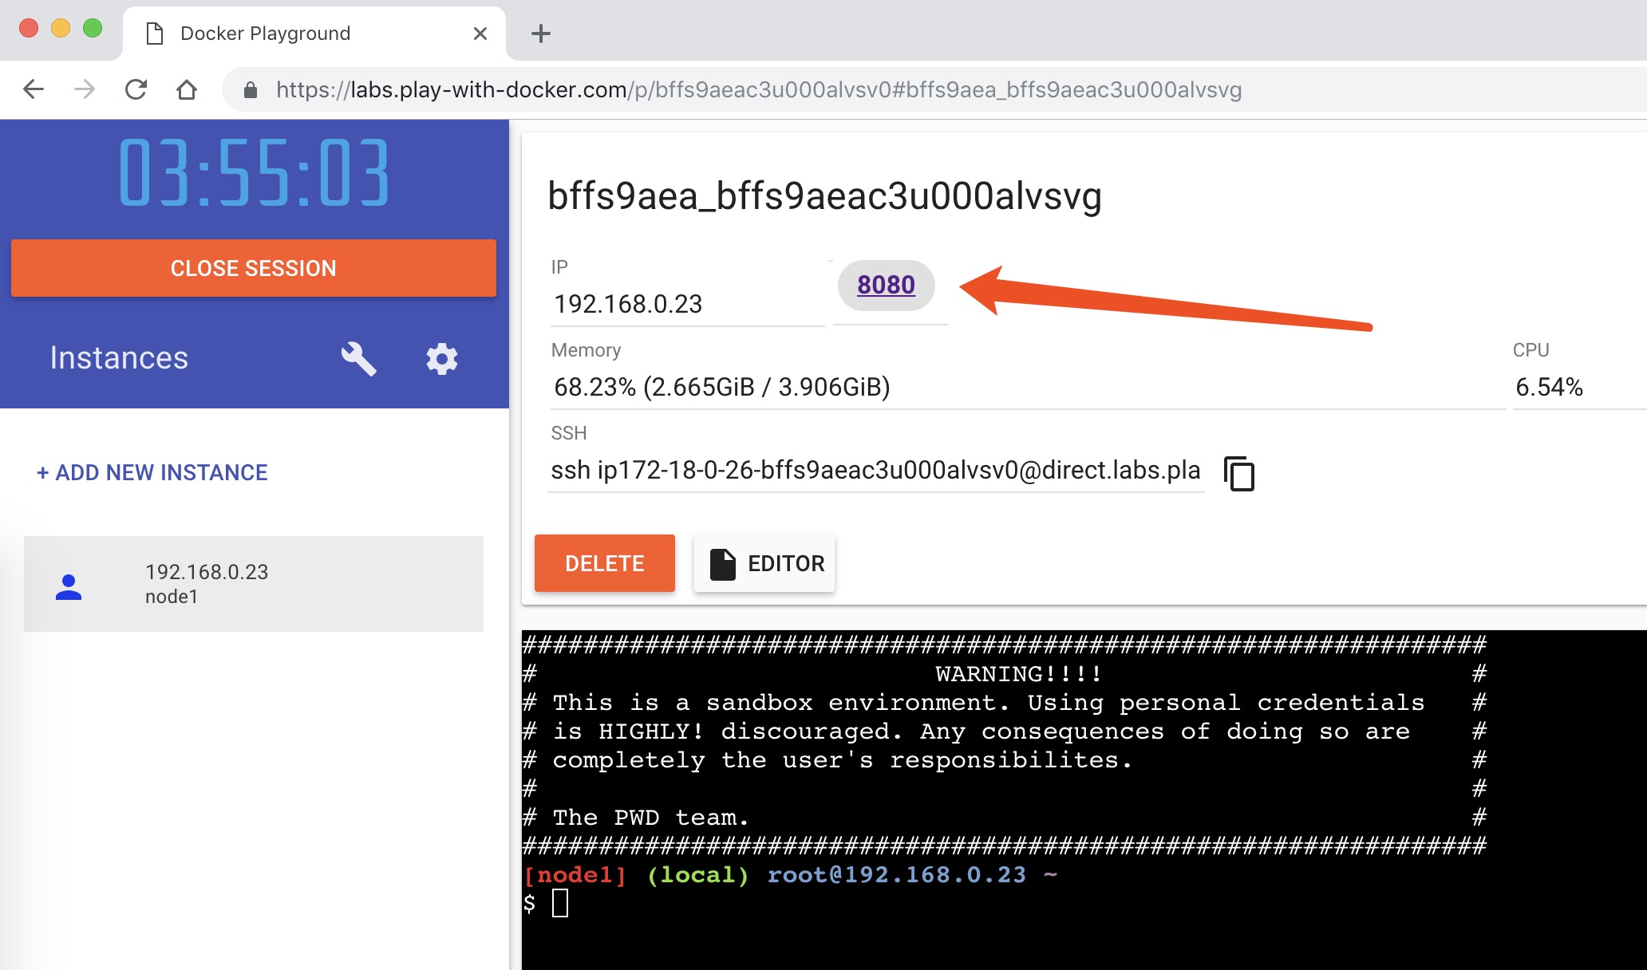1647x970 pixels.
Task: Reload the page with refresh icon
Action: 136,89
